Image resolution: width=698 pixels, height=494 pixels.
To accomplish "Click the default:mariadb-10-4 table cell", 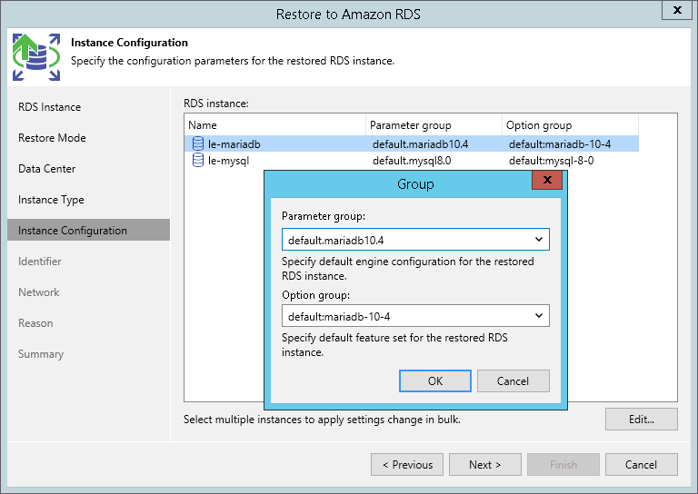I will (x=560, y=144).
